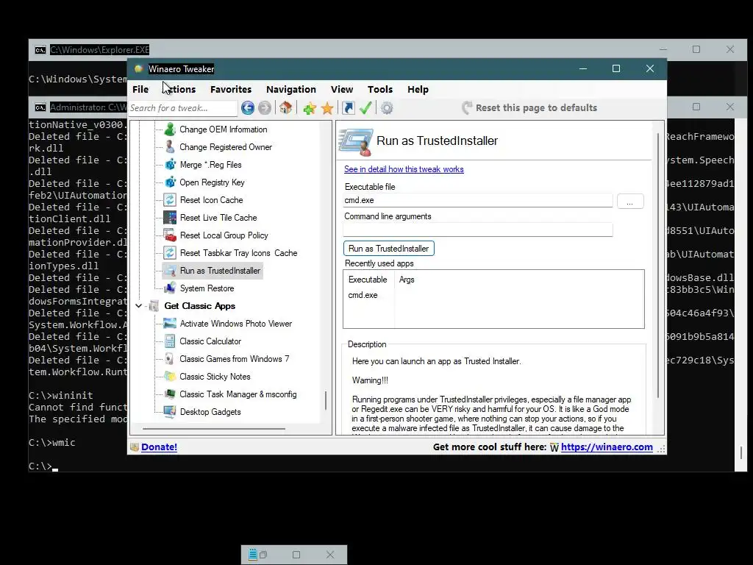Open the View menu

pos(342,89)
